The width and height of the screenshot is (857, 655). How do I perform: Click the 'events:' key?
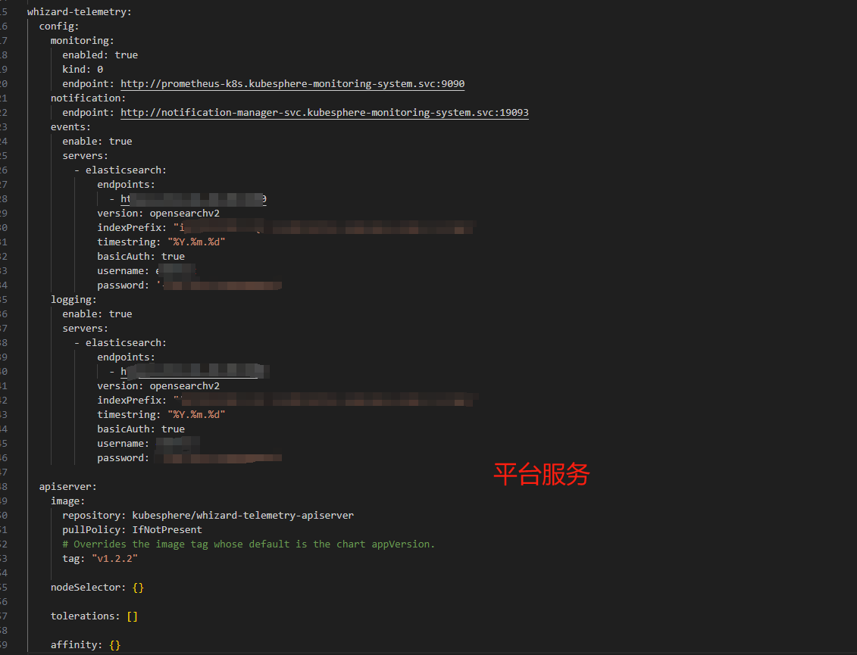(70, 126)
